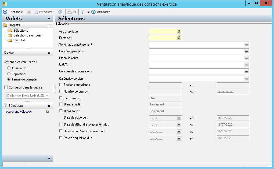This screenshot has width=274, height=169.
Task: Enable Convertir dans la devise checkbox
Action: point(6,87)
